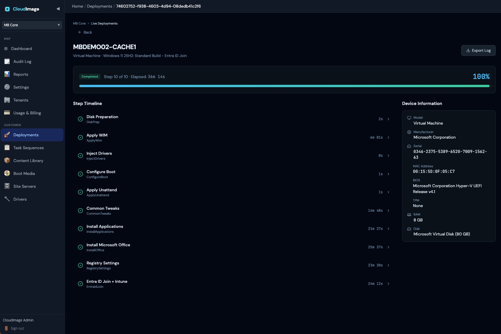Click the Back button
The width and height of the screenshot is (501, 334).
pyautogui.click(x=85, y=32)
